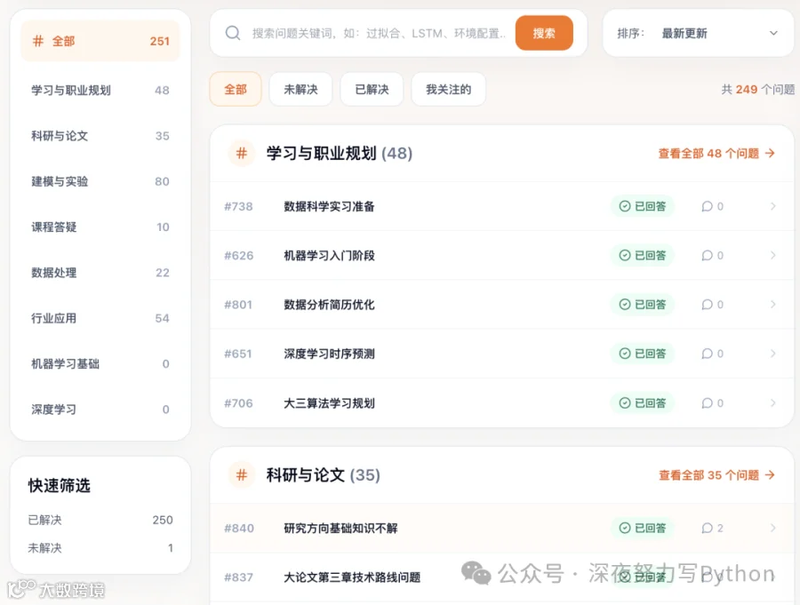Screen dimensions: 800x605
Task: Click comment bubble icon on row #738
Action: [x=707, y=206]
